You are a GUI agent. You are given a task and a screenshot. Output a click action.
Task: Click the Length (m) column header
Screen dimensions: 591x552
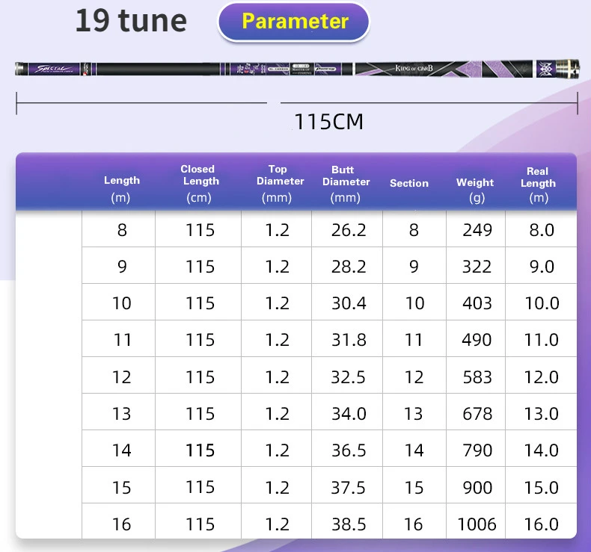click(121, 188)
